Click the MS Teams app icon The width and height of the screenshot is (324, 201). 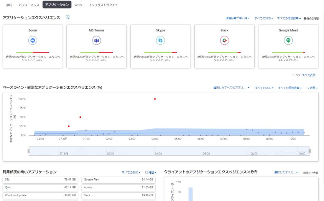(96, 40)
